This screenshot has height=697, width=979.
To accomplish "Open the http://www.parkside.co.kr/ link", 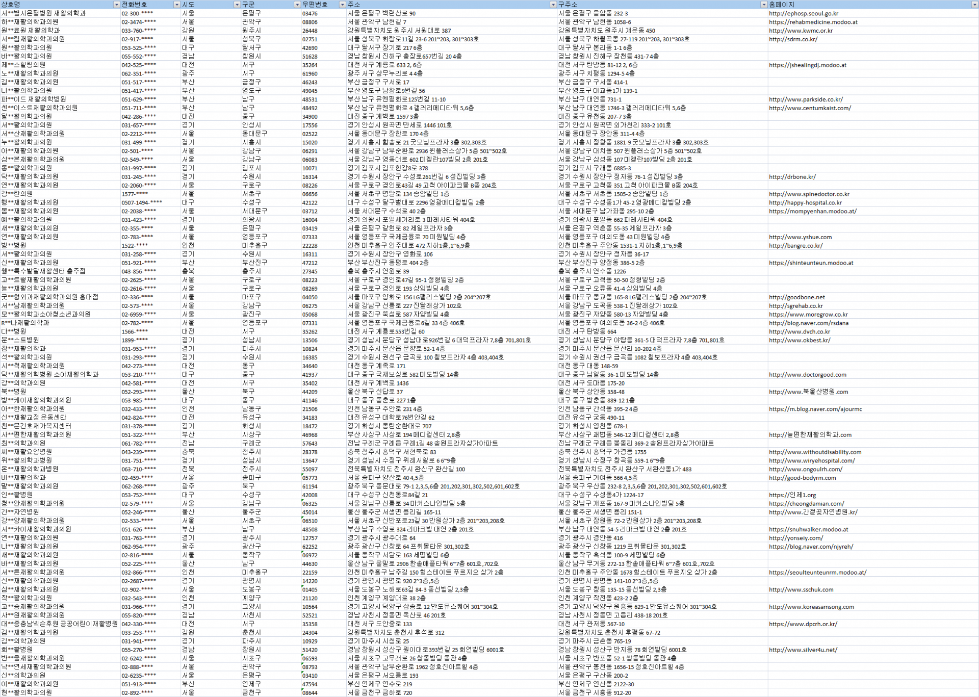I will 805,99.
